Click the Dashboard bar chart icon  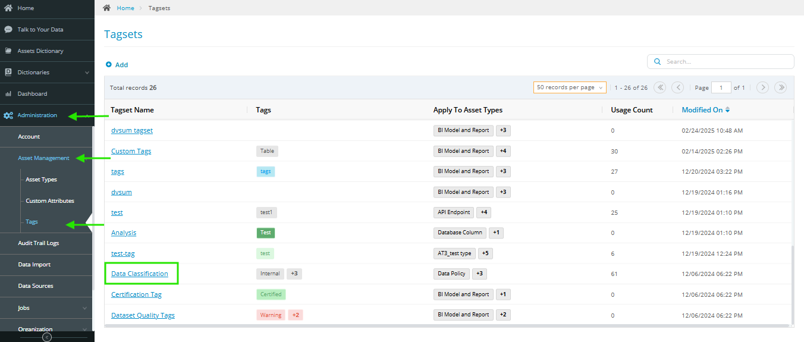point(8,94)
